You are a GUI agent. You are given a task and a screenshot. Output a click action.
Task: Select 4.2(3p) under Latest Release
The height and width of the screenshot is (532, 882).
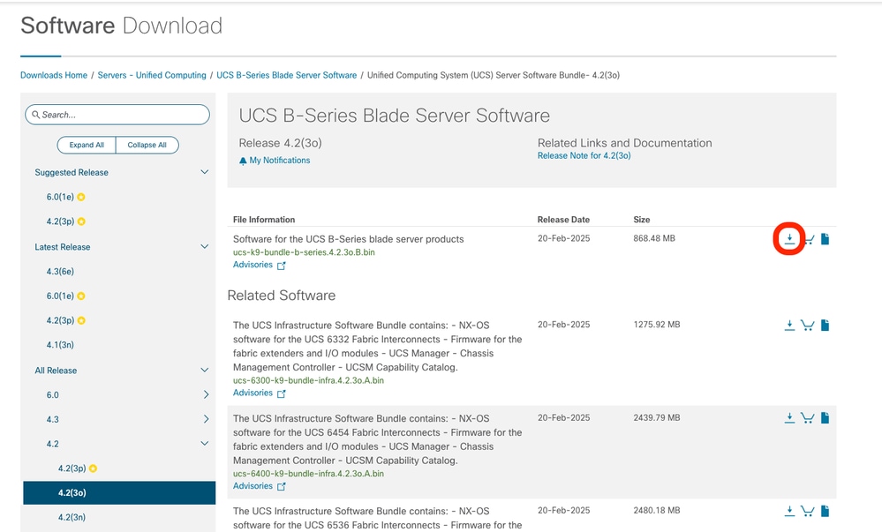click(60, 320)
